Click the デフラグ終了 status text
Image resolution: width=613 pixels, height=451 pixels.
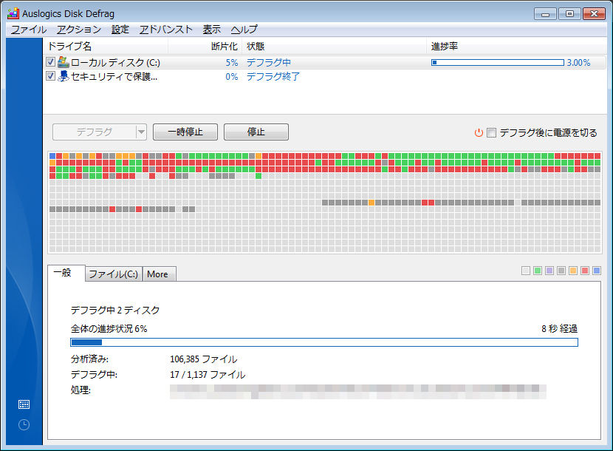coord(273,76)
